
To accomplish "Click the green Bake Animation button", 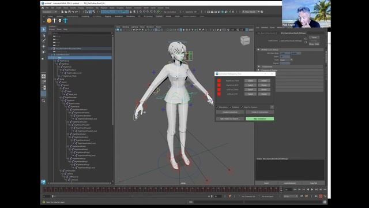I will [260, 119].
